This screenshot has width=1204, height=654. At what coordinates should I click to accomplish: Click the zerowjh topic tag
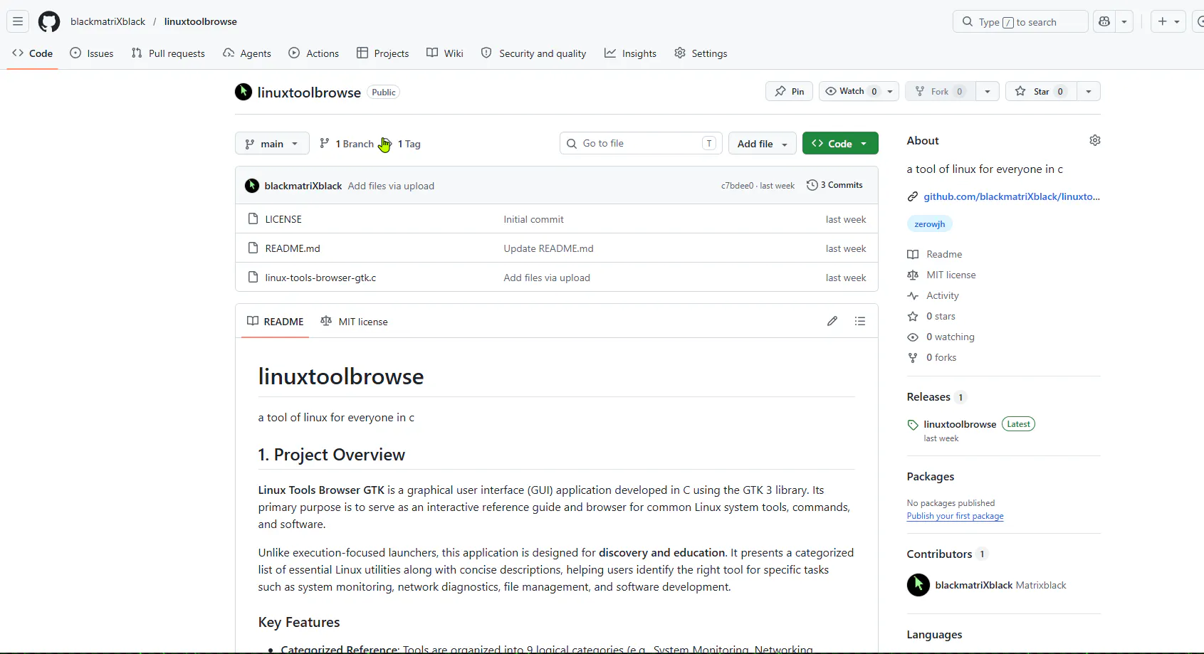pyautogui.click(x=930, y=224)
